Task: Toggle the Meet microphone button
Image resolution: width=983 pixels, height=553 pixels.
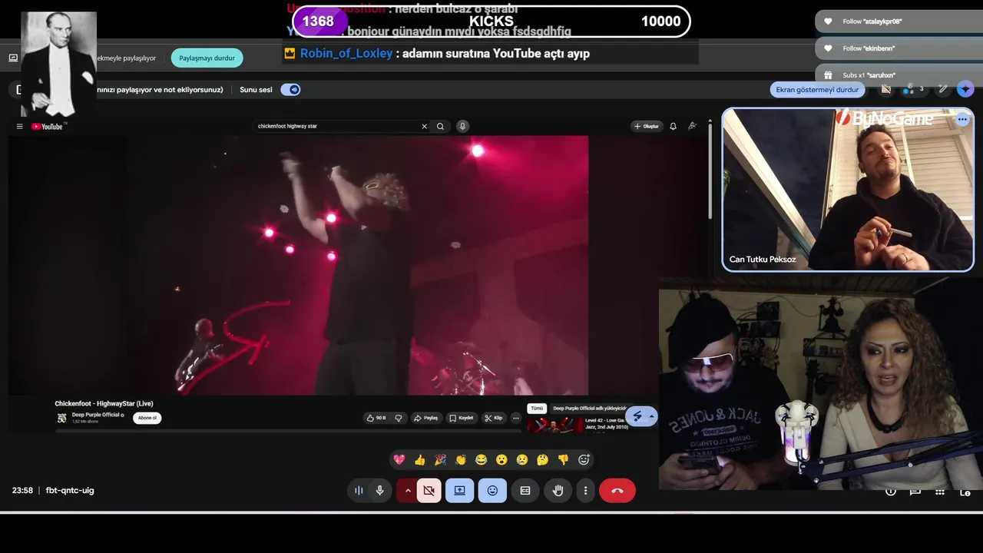Action: click(x=379, y=490)
